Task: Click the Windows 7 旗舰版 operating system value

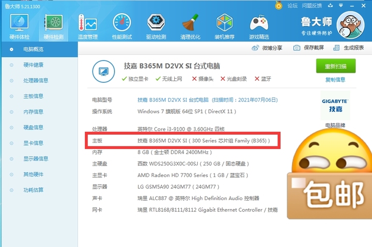Action: click(x=187, y=111)
